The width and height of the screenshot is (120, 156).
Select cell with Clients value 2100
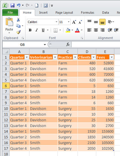point(87,143)
